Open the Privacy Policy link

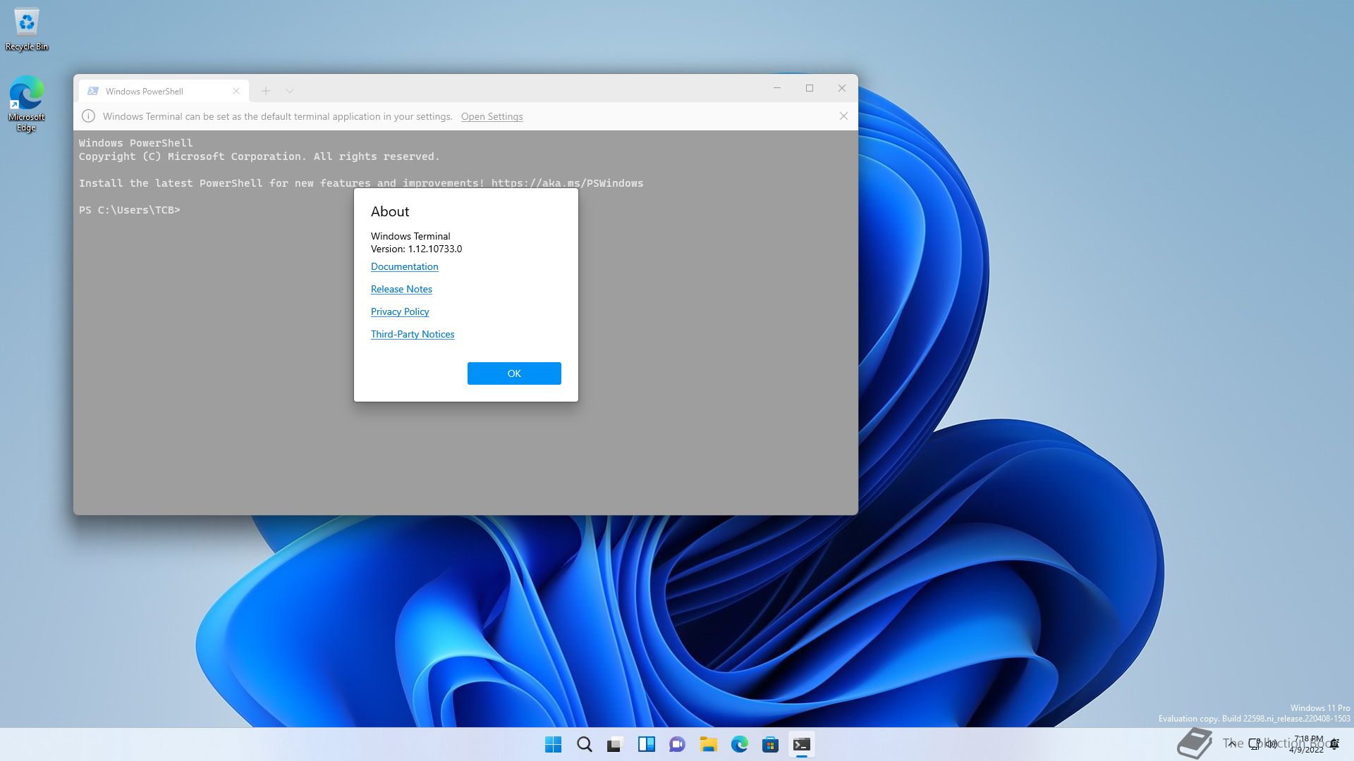tap(400, 311)
